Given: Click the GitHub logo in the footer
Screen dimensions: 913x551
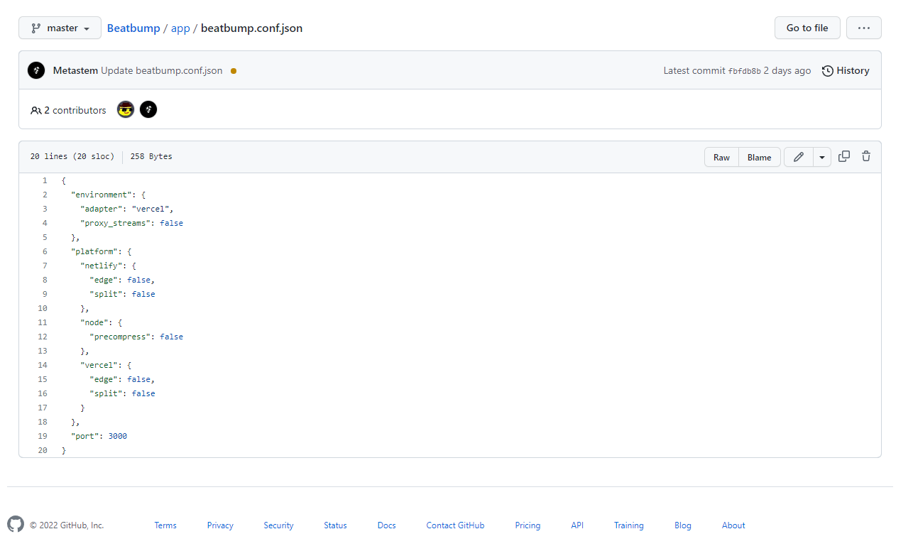Looking at the screenshot, I should (16, 525).
